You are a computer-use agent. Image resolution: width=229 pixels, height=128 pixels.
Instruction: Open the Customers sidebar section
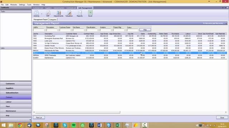tap(16, 84)
